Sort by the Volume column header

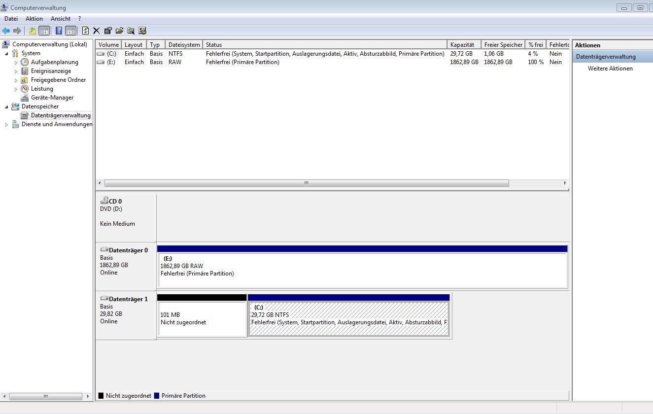pos(108,44)
